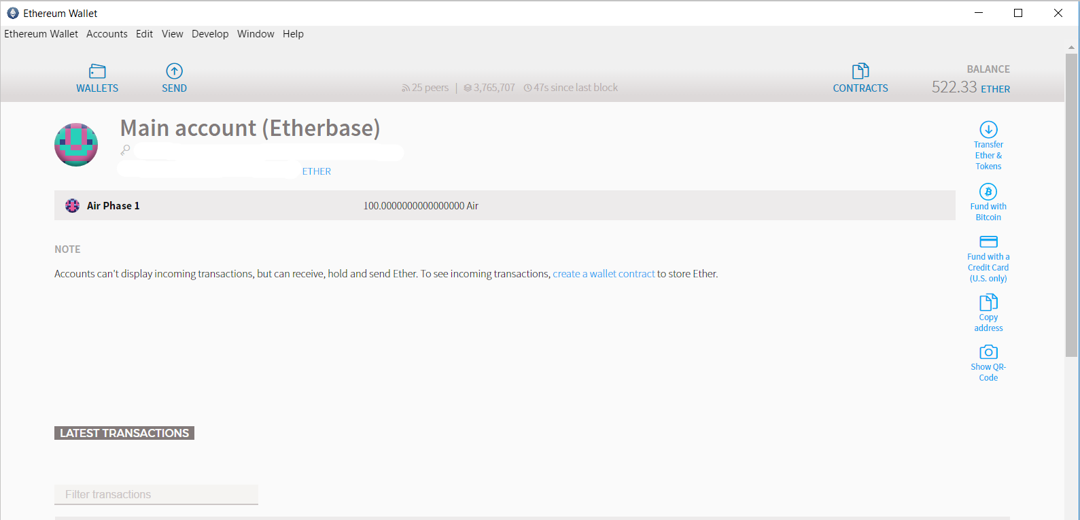
Task: Click the 3,765,707 block number text
Action: [494, 88]
